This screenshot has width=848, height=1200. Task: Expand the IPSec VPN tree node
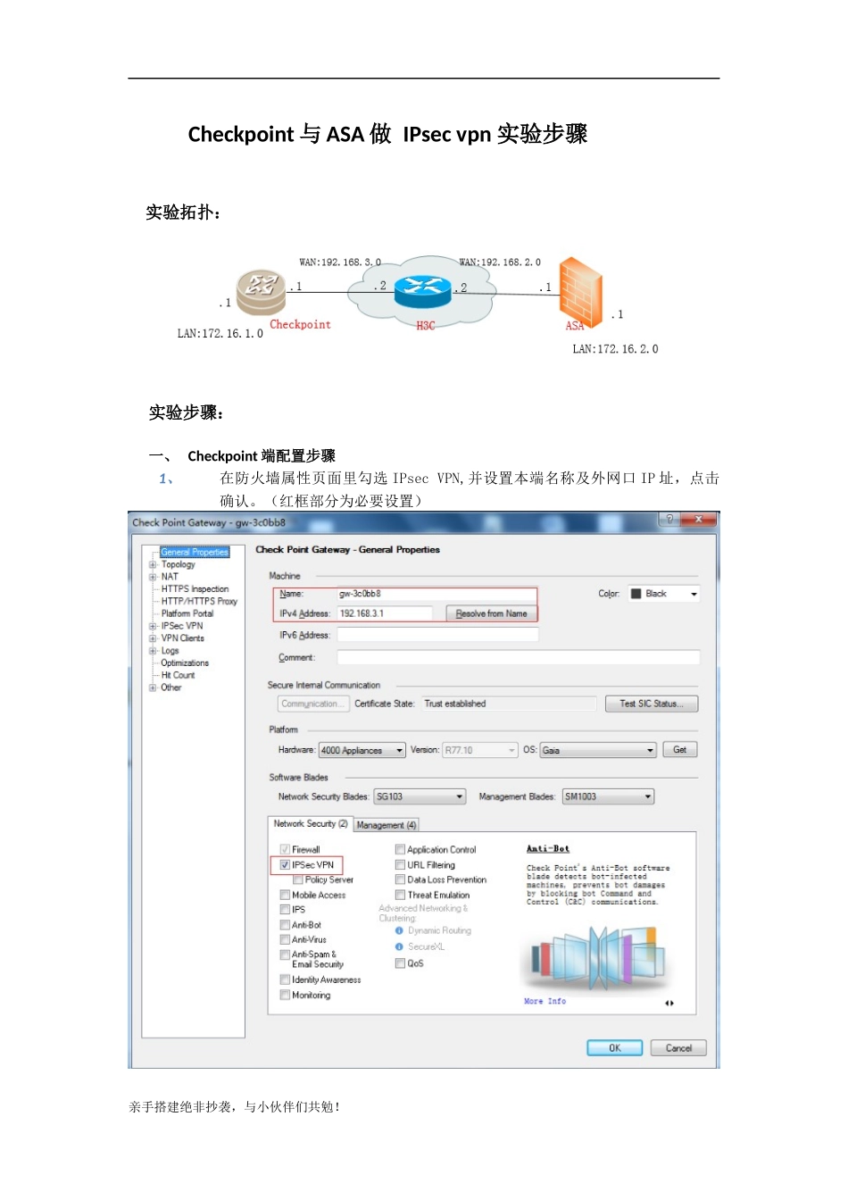coord(153,626)
